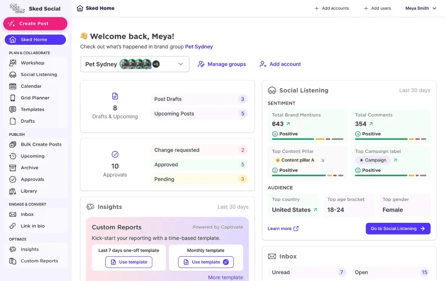Viewport: 445px width, 281px height.
Task: Click the Archive box icon in sidebar
Action: coord(13,168)
